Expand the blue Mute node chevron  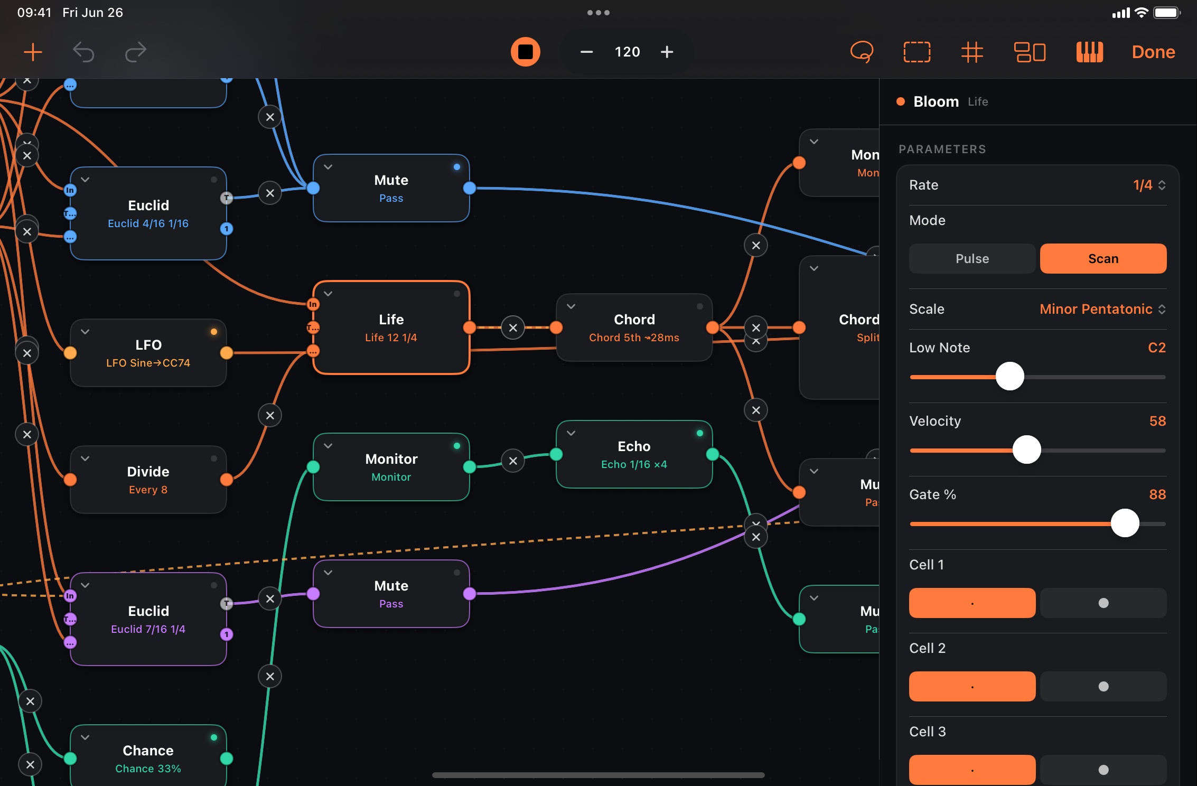click(328, 167)
